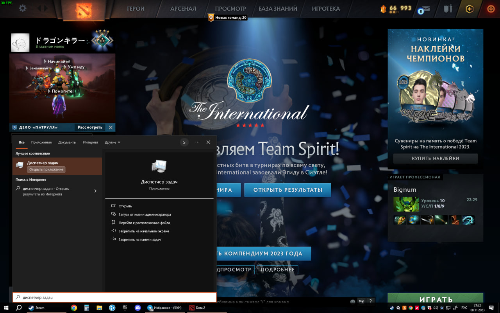Open the ПРОСМОТР menu
500x313 pixels.
click(x=230, y=9)
